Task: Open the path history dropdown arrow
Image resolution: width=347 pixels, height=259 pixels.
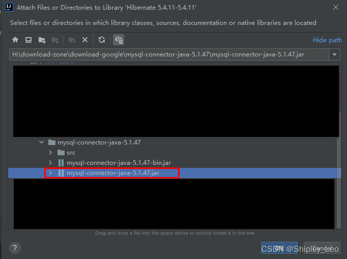Action: [334, 54]
